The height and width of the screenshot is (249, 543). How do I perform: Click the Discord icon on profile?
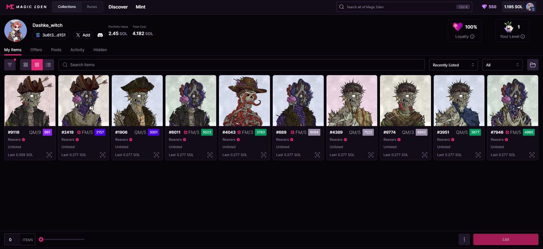[100, 35]
